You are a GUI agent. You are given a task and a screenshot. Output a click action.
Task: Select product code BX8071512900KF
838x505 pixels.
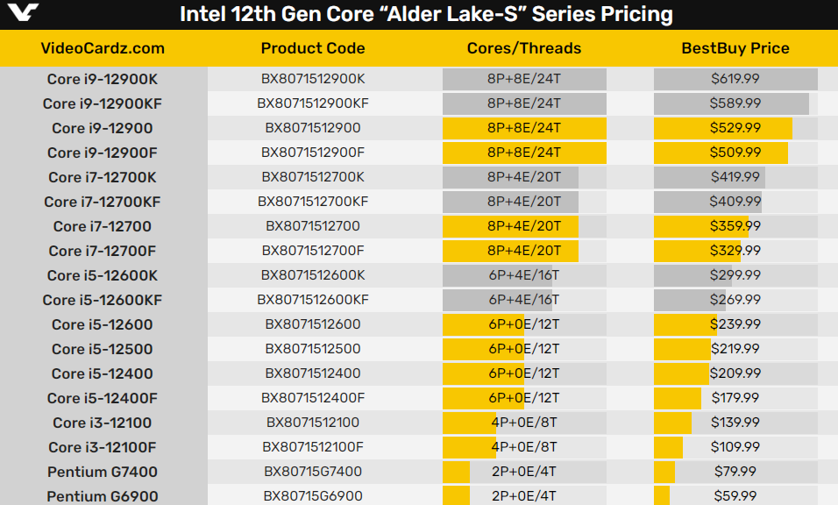pos(313,103)
